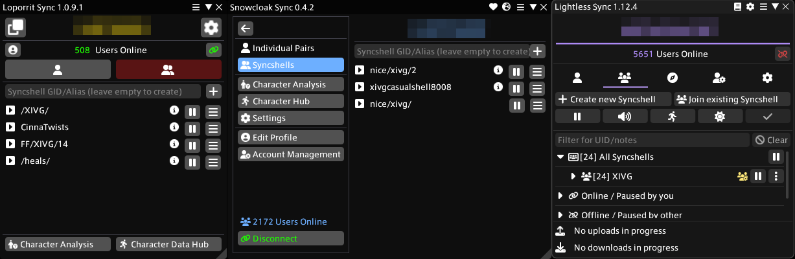Click the globe icon in Snowcloak title bar
Image resolution: width=795 pixels, height=259 pixels.
coord(507,6)
